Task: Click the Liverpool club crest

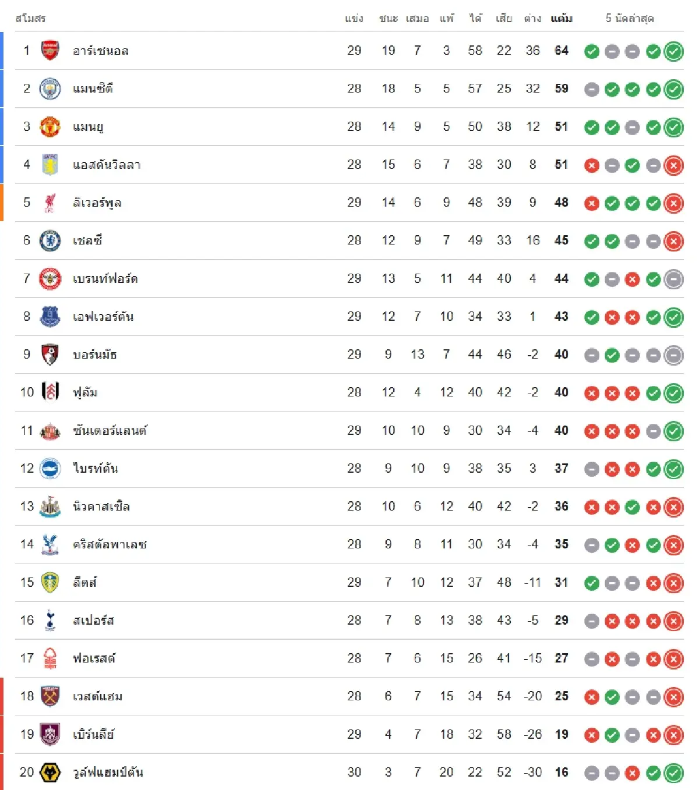Action: tap(50, 203)
